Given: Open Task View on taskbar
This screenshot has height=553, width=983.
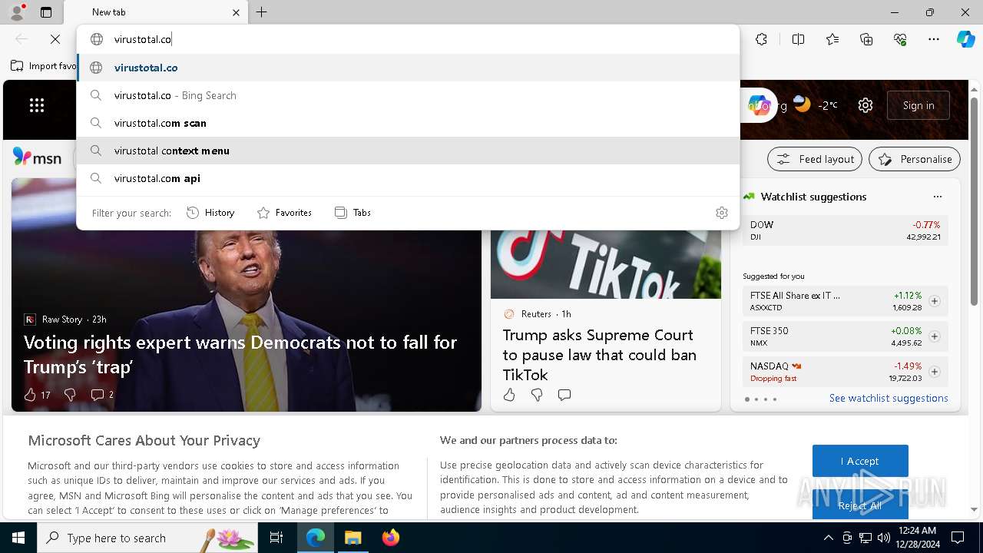Looking at the screenshot, I should (276, 538).
